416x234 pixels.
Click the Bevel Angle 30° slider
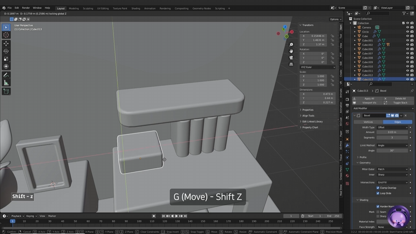click(x=392, y=151)
